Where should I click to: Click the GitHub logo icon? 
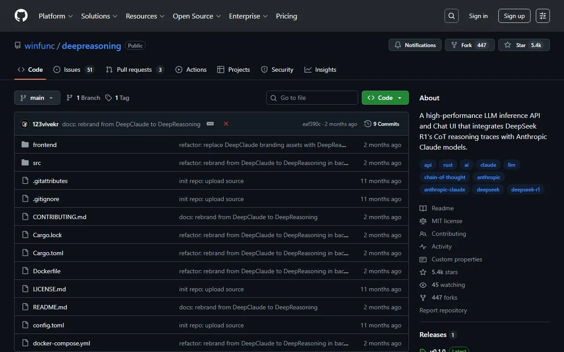(x=21, y=16)
